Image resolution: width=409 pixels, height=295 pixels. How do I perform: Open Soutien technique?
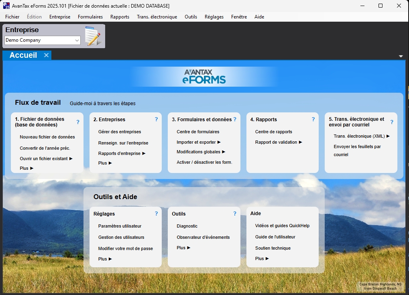(x=273, y=248)
